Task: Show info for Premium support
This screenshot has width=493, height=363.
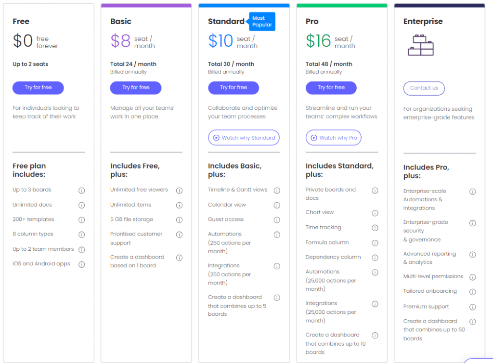Action: tap(473, 307)
